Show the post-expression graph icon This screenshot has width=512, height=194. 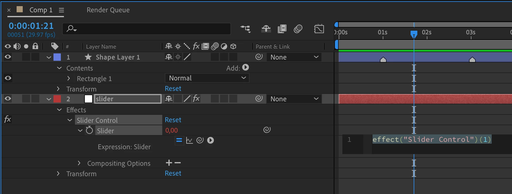189,140
